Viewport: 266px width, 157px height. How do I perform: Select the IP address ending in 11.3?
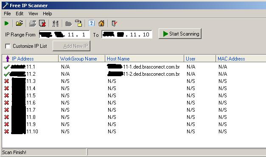click(x=23, y=81)
